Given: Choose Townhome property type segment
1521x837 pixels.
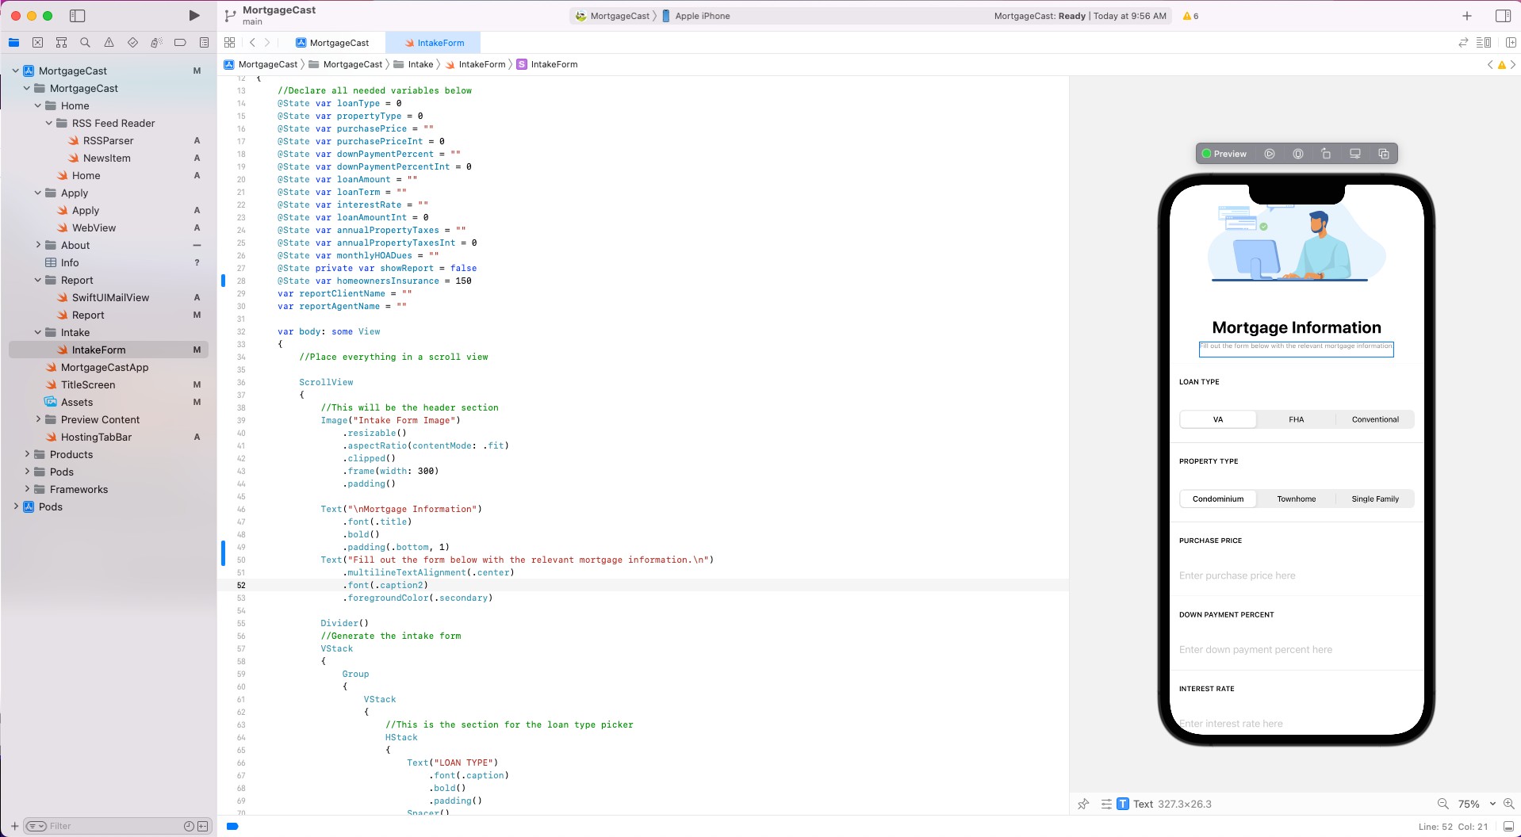Looking at the screenshot, I should coord(1296,499).
